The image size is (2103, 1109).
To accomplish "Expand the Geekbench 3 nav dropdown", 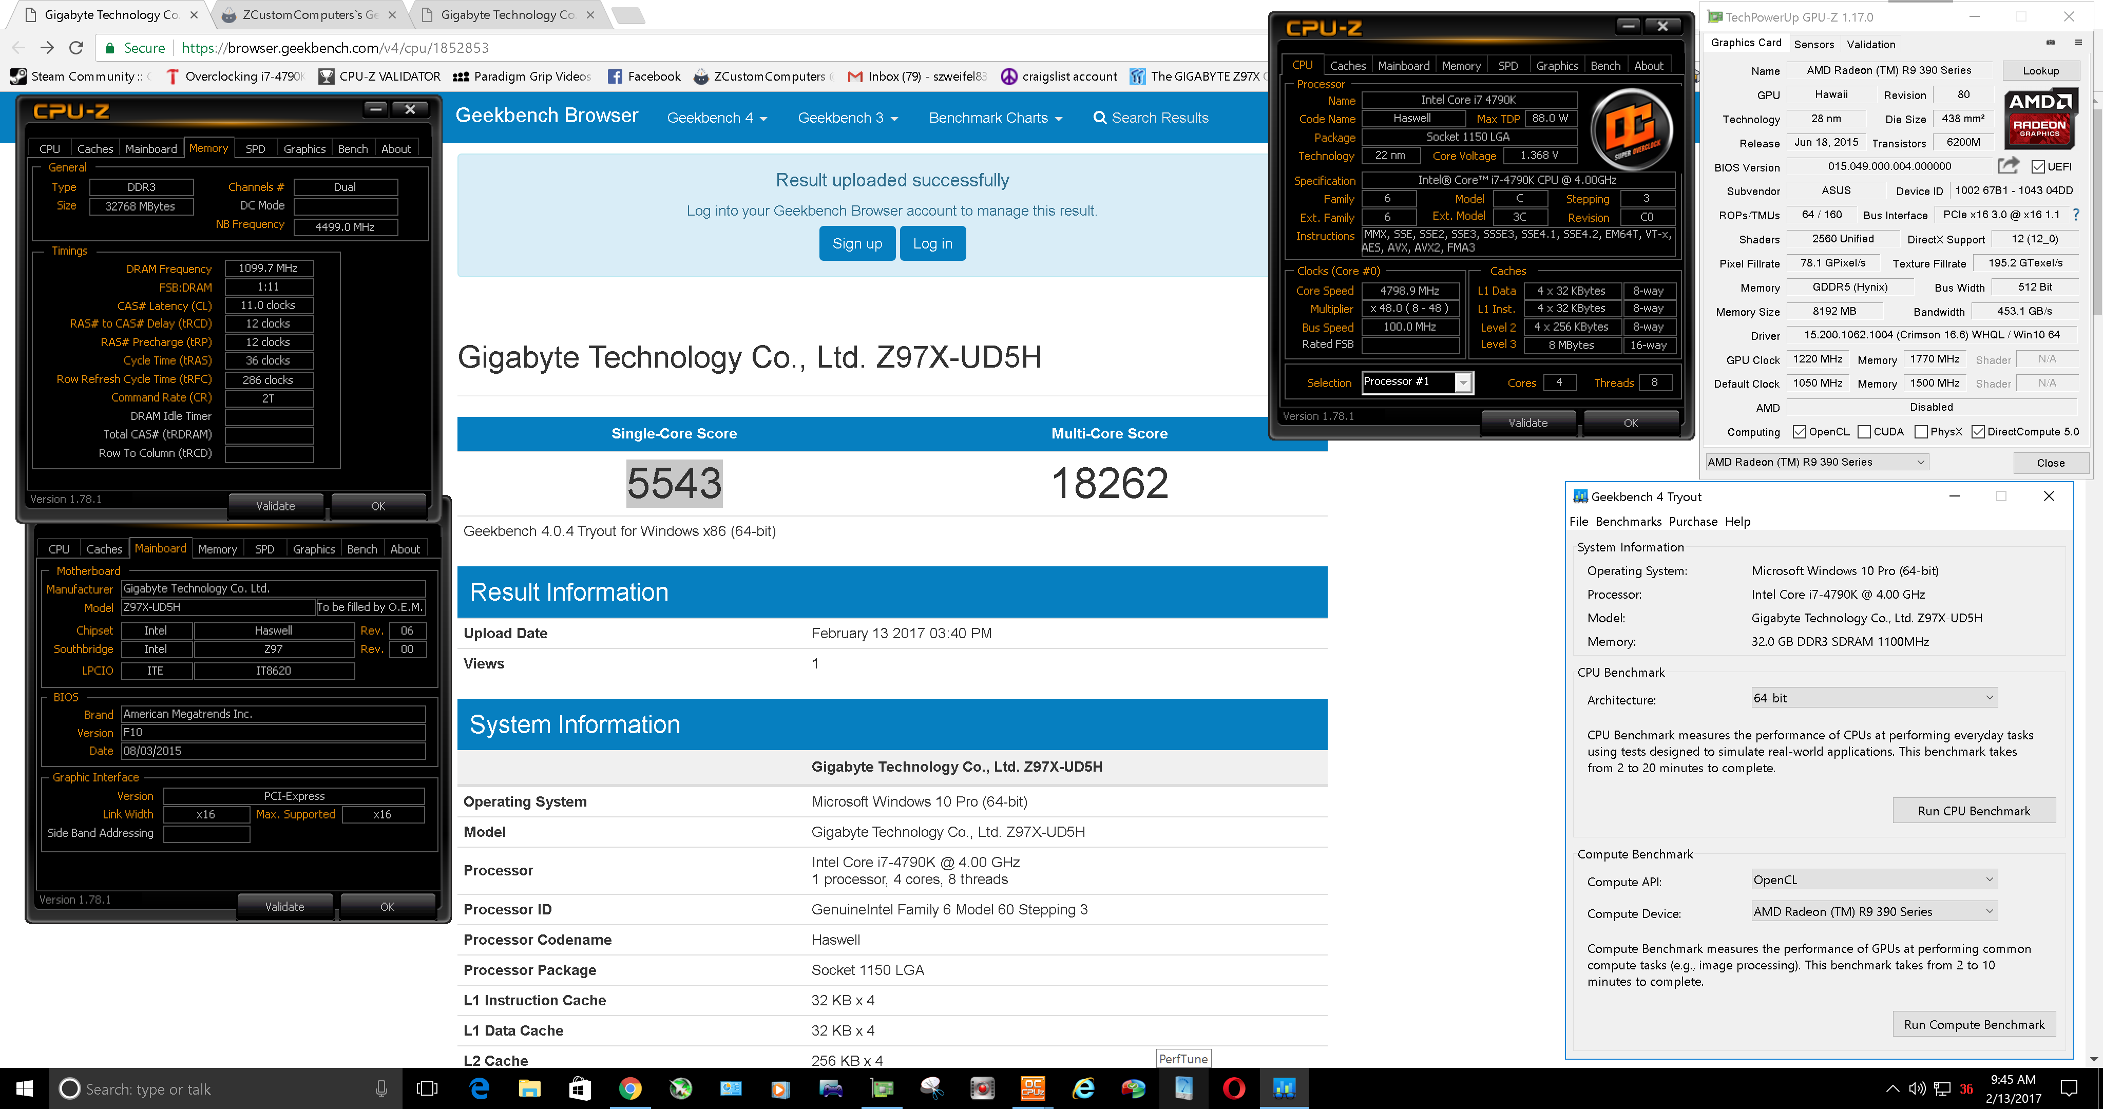I will pos(847,118).
